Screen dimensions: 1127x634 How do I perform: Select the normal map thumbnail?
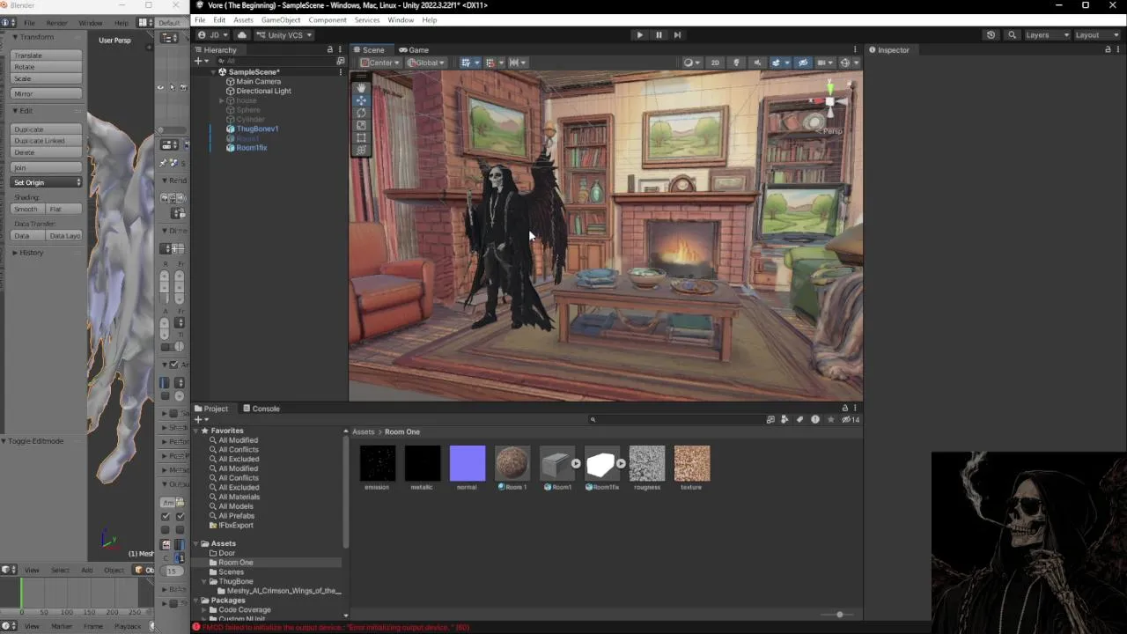click(x=467, y=463)
